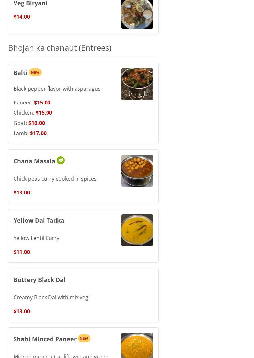The height and width of the screenshot is (358, 254).
Task: Choose the Balti Chicken $15.00 option
Action: [33, 113]
